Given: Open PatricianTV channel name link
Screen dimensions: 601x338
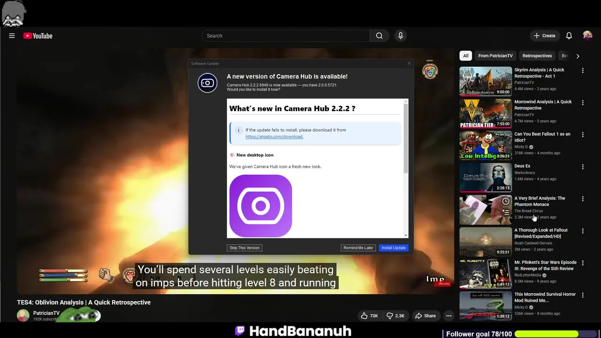Looking at the screenshot, I should (46, 313).
